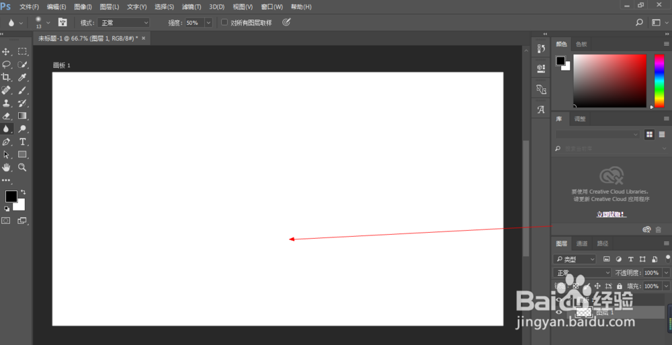This screenshot has width=672, height=345.
Task: Lock position of the layer
Action: click(x=597, y=286)
